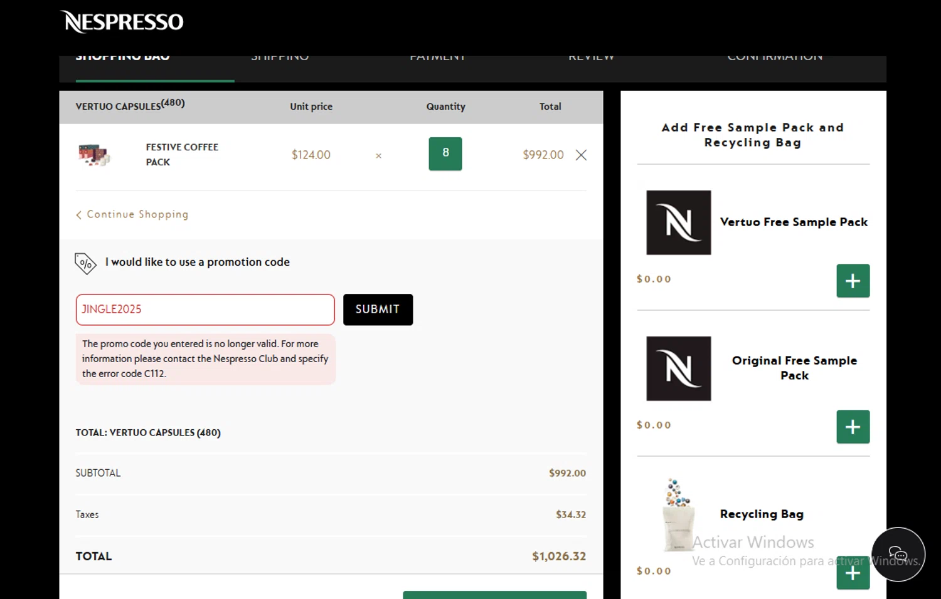This screenshot has width=941, height=599.
Task: Click the $1,026.32 total amount
Action: (x=559, y=556)
